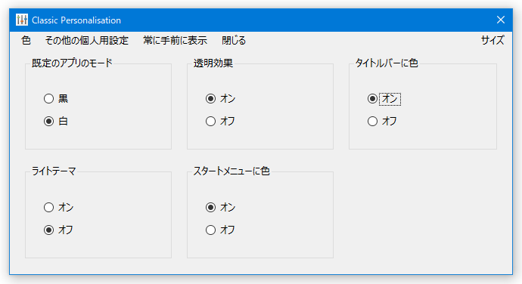Image resolution: width=522 pixels, height=284 pixels.
Task: Close the Classic Personalisation window
Action: click(501, 20)
